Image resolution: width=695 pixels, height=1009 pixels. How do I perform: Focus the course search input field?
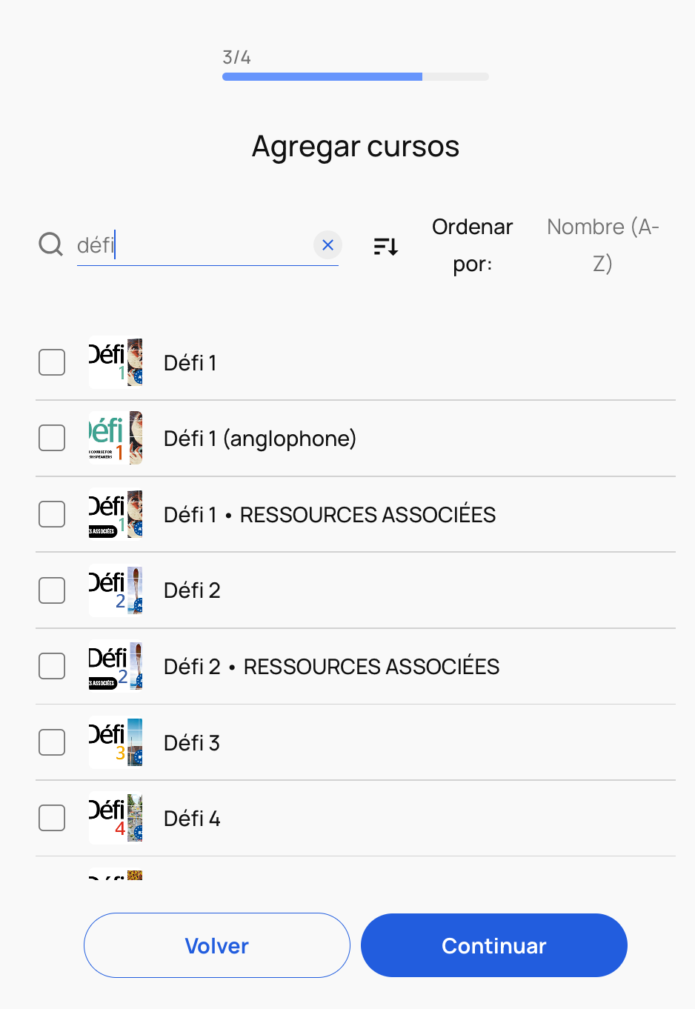[200, 245]
